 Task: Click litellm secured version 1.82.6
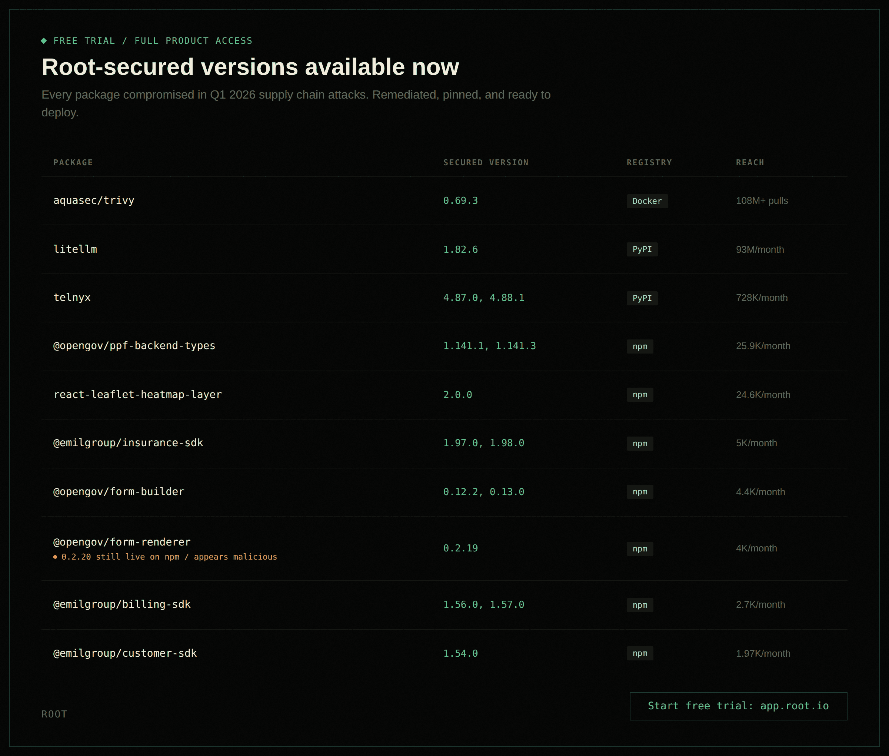460,249
